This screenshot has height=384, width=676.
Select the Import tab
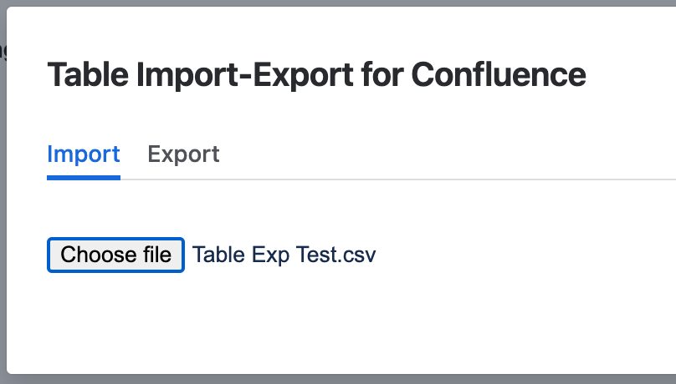[84, 154]
